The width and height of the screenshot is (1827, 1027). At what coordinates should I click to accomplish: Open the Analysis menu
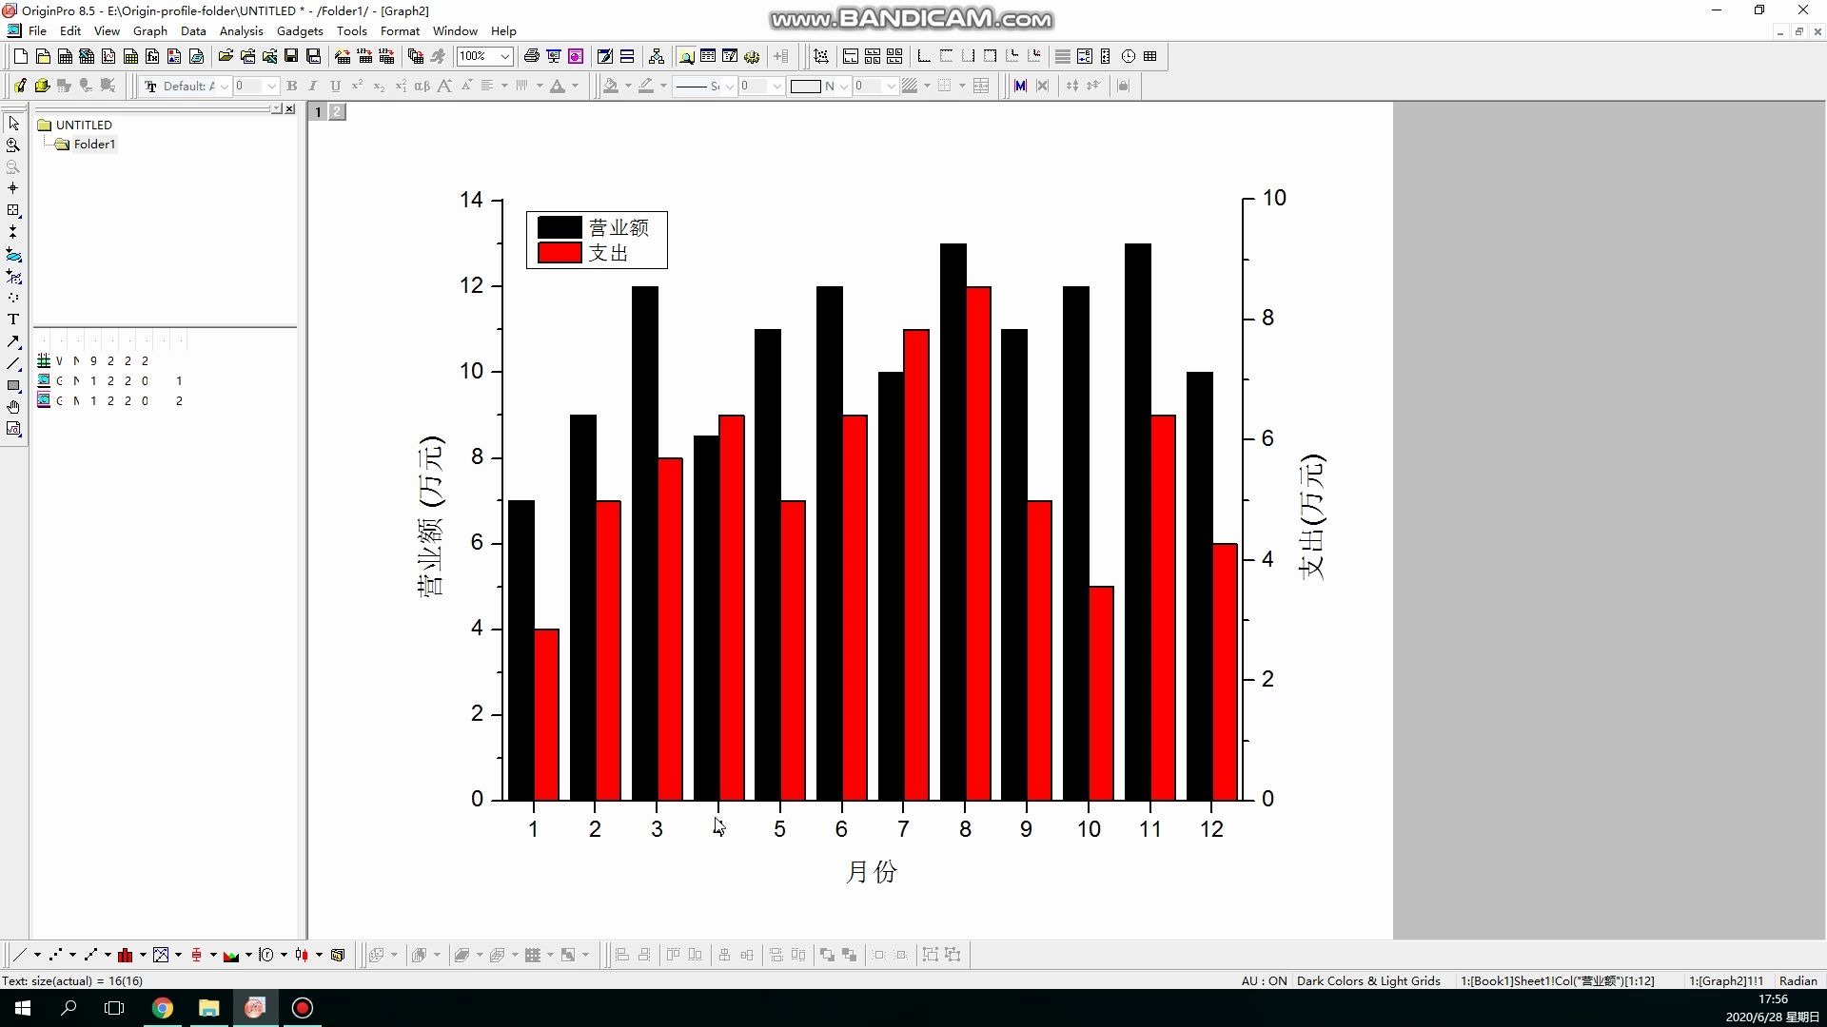click(x=241, y=31)
